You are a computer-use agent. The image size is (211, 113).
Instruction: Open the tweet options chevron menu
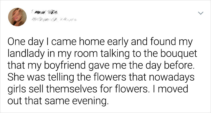pos(201,13)
